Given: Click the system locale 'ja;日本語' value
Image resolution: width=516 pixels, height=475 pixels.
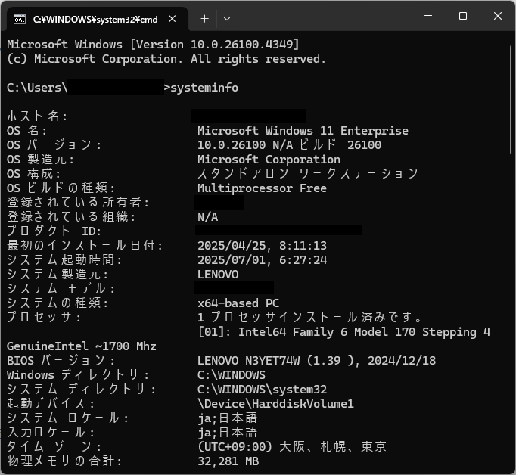Looking at the screenshot, I should (228, 418).
